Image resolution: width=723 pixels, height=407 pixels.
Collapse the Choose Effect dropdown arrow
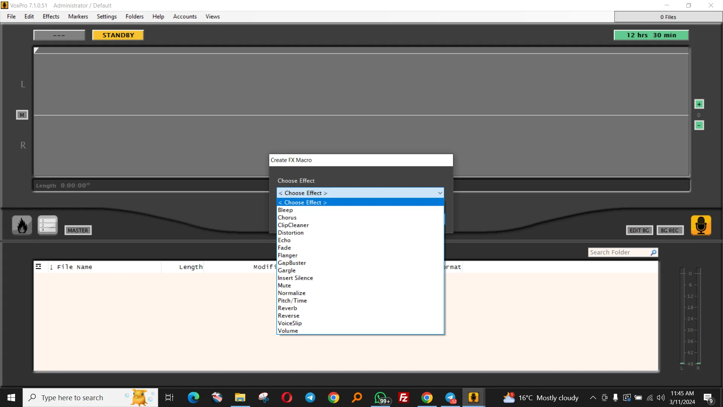coord(440,193)
